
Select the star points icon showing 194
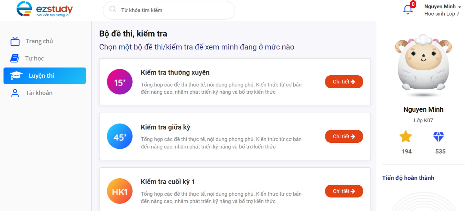tap(406, 136)
